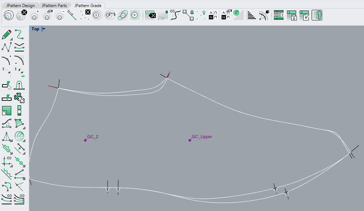Screen dimensions: 364x211
Task: Toggle the lightbulb points visibility icon
Action: click(201, 15)
